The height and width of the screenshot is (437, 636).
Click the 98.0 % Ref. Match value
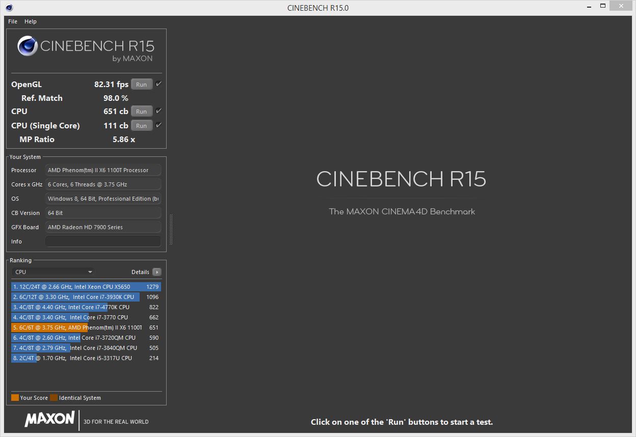[x=116, y=98]
